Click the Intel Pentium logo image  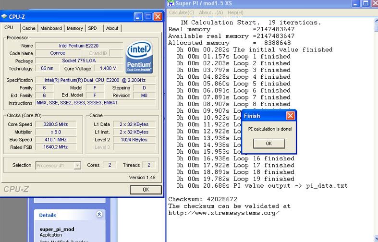click(139, 57)
